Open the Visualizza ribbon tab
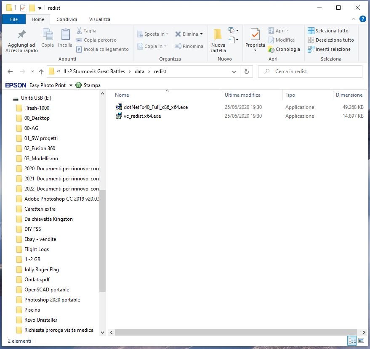Image resolution: width=370 pixels, height=349 pixels. 100,19
